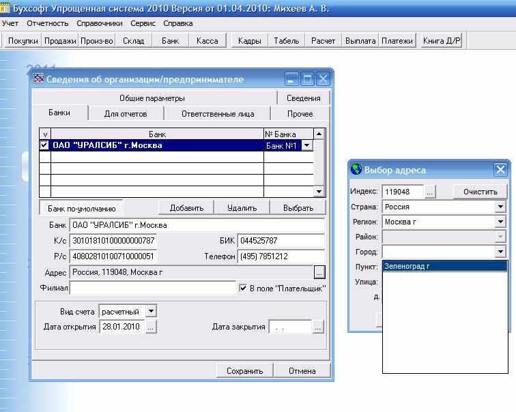Viewport: 516px width, 412px height.
Task: Open the Касса toolbar section
Action: 207,41
